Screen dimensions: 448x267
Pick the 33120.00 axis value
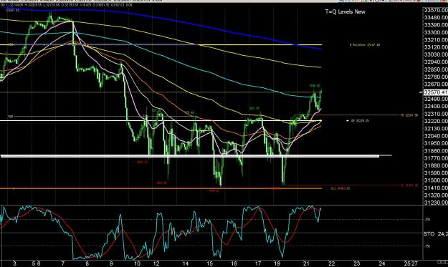[436, 47]
